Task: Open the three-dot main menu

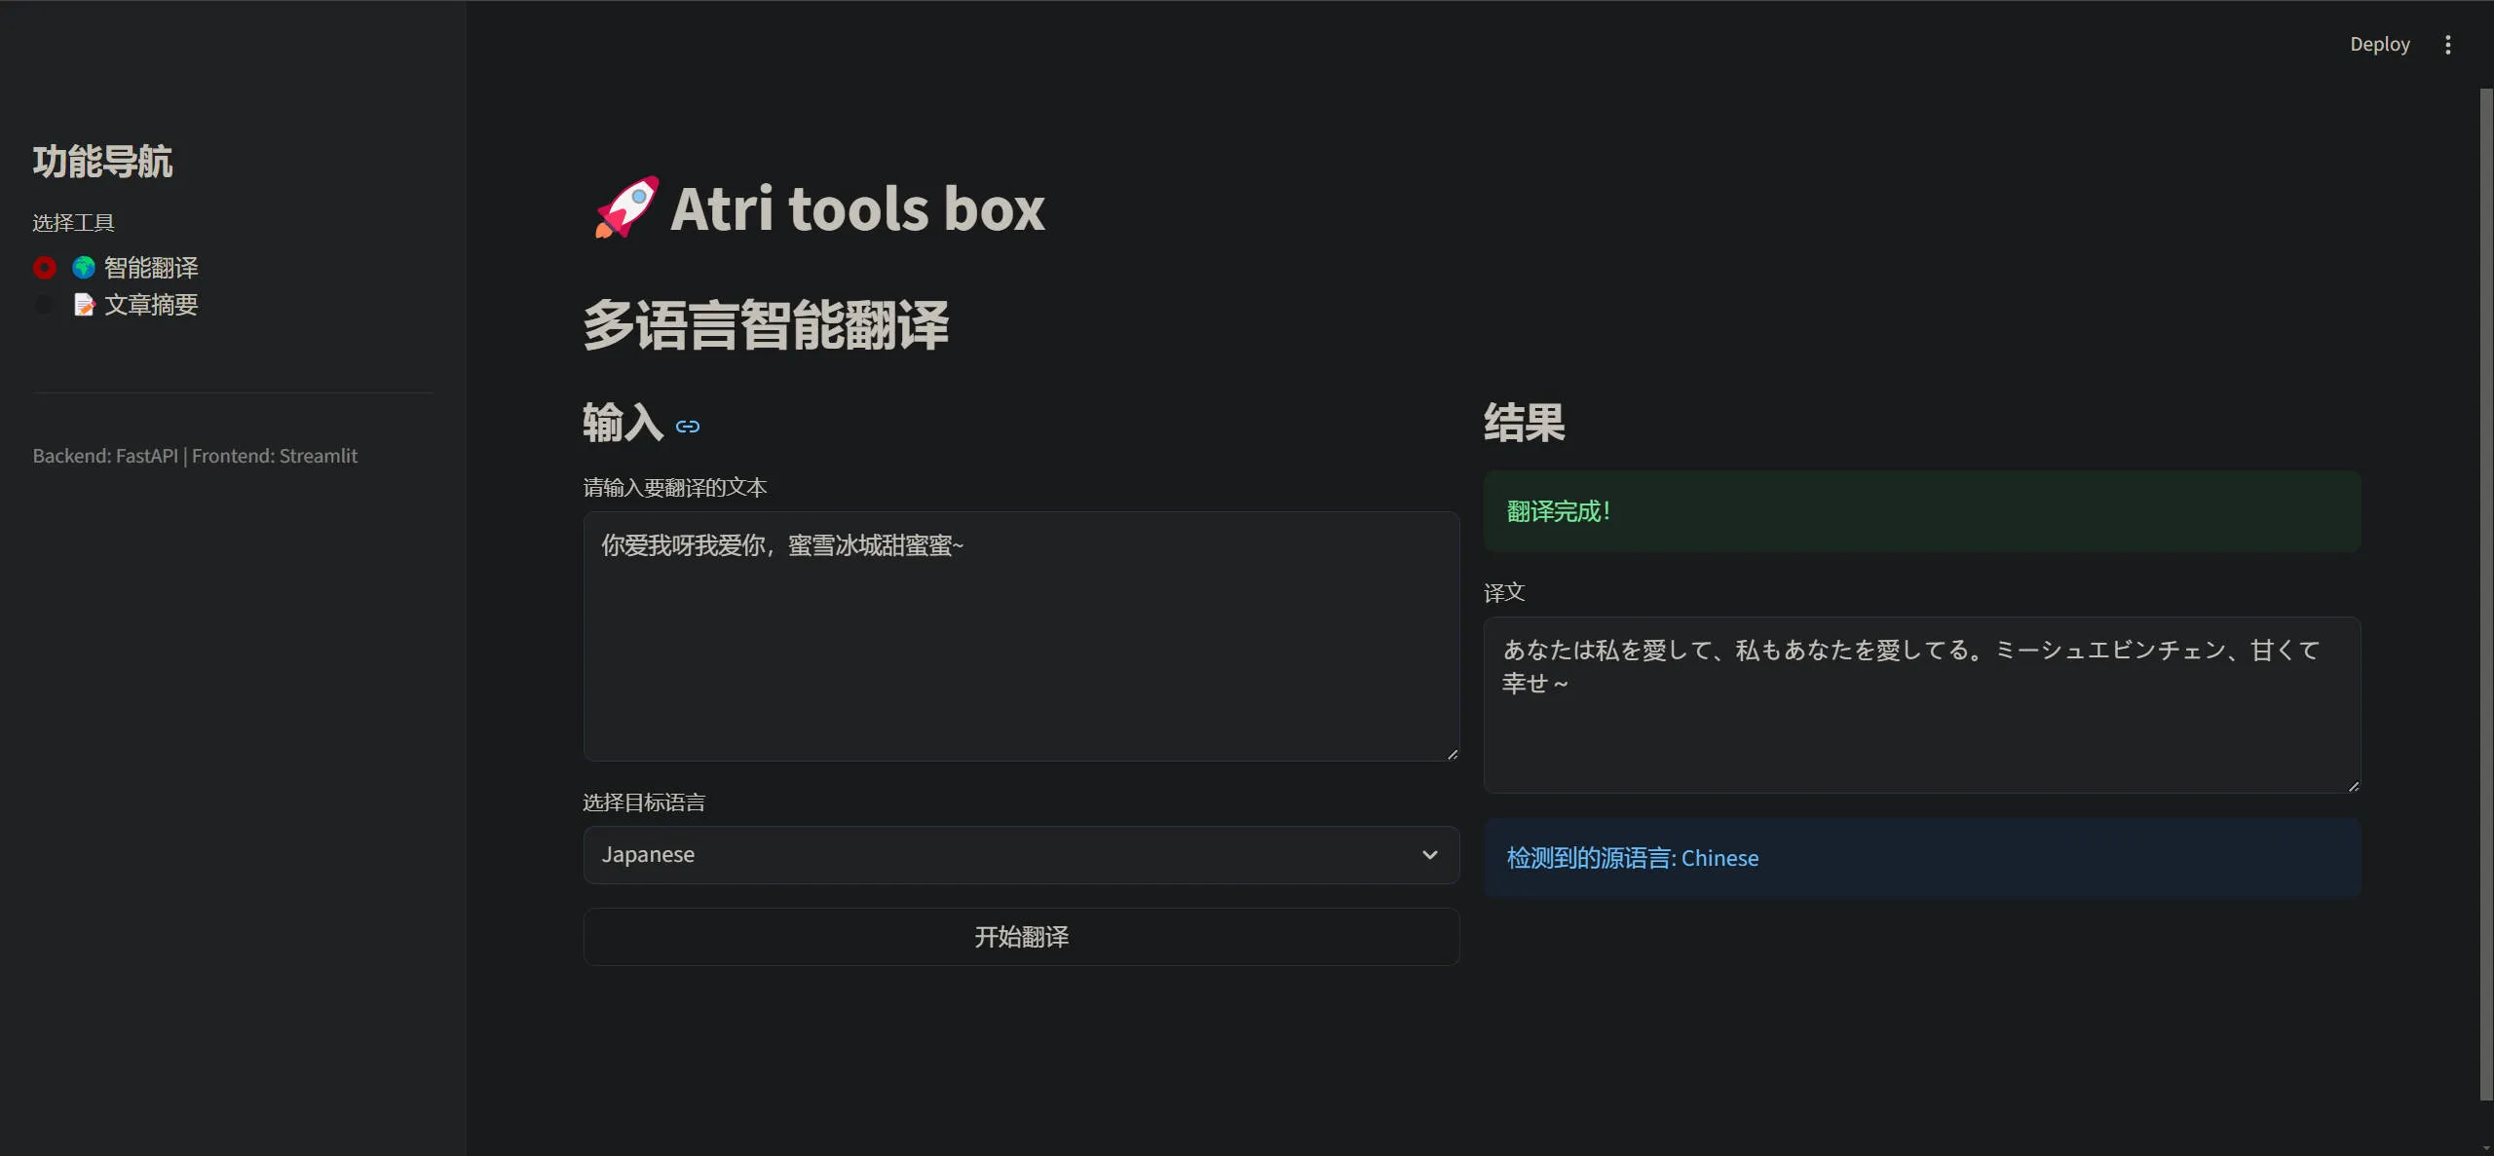Action: click(x=2447, y=45)
